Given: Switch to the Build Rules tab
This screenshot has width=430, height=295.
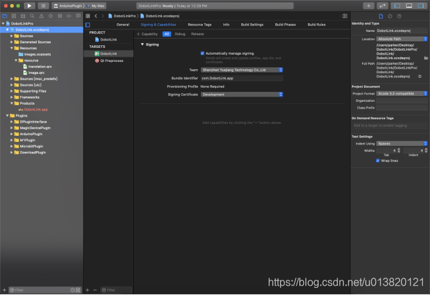Looking at the screenshot, I should tap(317, 25).
